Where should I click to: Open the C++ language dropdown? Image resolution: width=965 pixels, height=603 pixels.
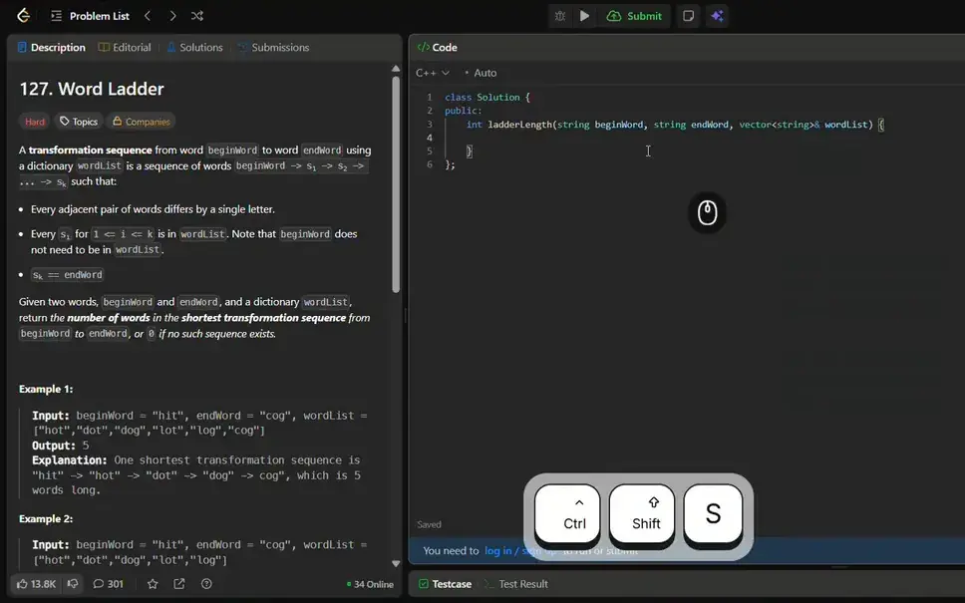[x=433, y=73]
